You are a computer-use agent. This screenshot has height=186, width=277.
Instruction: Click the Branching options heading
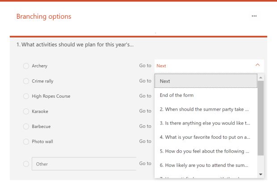(x=44, y=17)
